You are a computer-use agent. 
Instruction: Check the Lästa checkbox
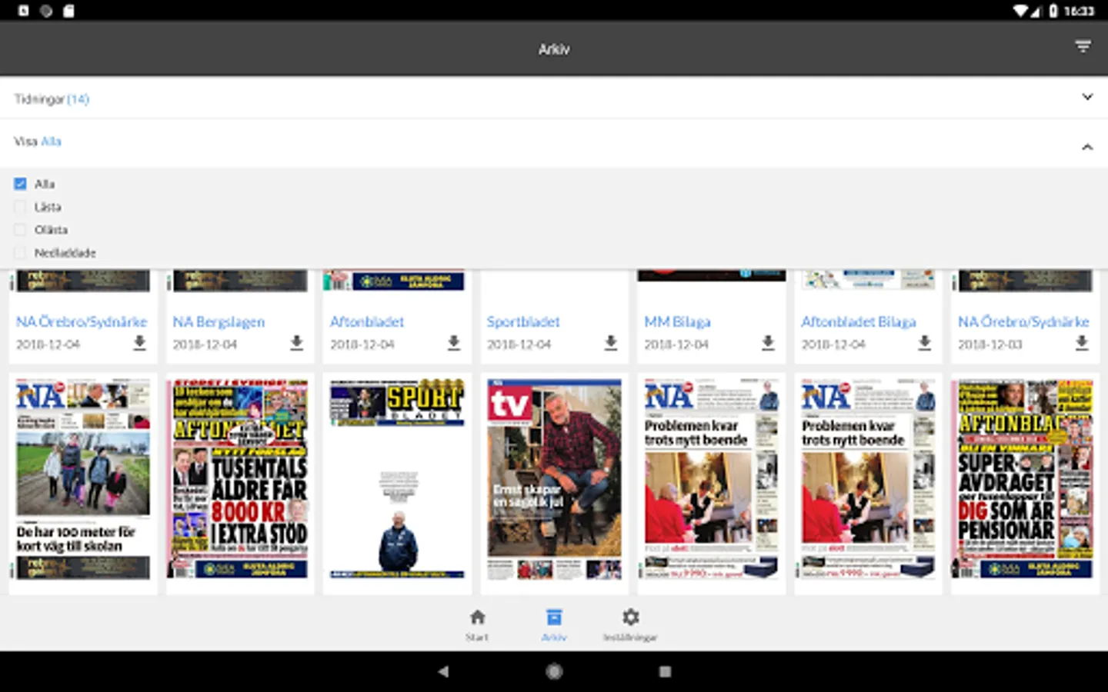coord(20,207)
